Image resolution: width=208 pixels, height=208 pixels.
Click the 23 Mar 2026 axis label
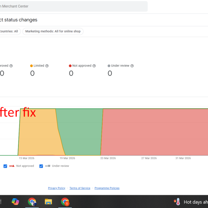point(108,158)
